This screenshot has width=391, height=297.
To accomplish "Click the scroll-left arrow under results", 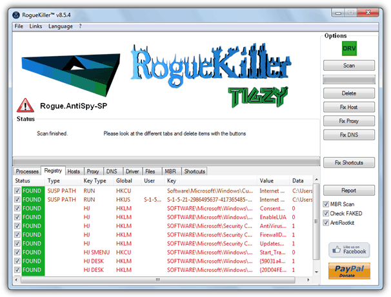I will click(17, 280).
